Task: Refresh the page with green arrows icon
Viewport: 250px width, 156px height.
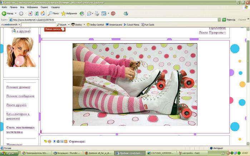Action: 36,14
